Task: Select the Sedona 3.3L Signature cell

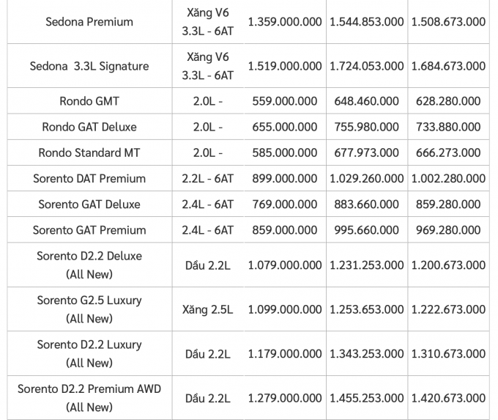Action: pyautogui.click(x=89, y=66)
